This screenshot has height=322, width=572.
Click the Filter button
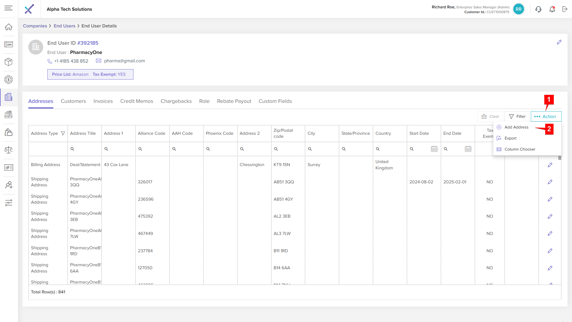(x=517, y=117)
